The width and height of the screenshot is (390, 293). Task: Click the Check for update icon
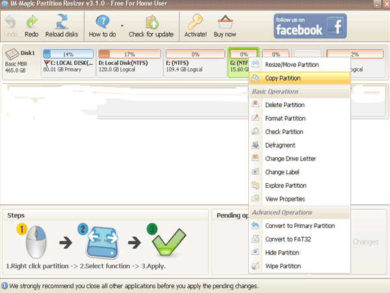(x=151, y=22)
